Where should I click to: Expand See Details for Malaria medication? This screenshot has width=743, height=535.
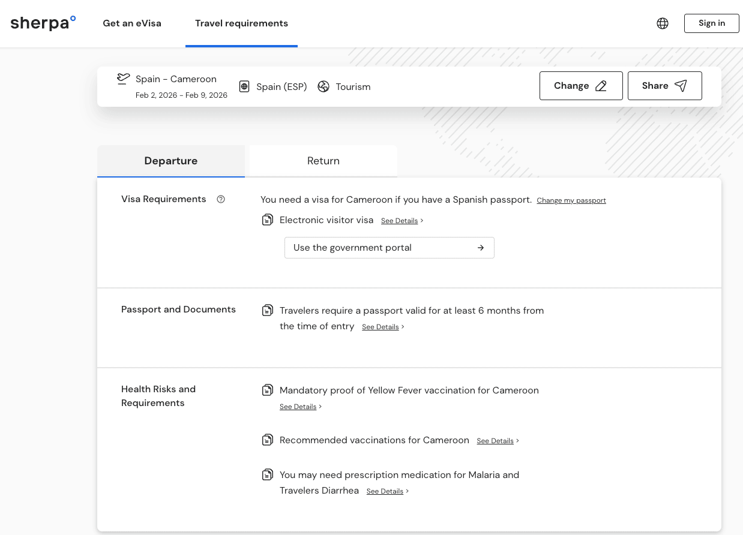tap(387, 491)
